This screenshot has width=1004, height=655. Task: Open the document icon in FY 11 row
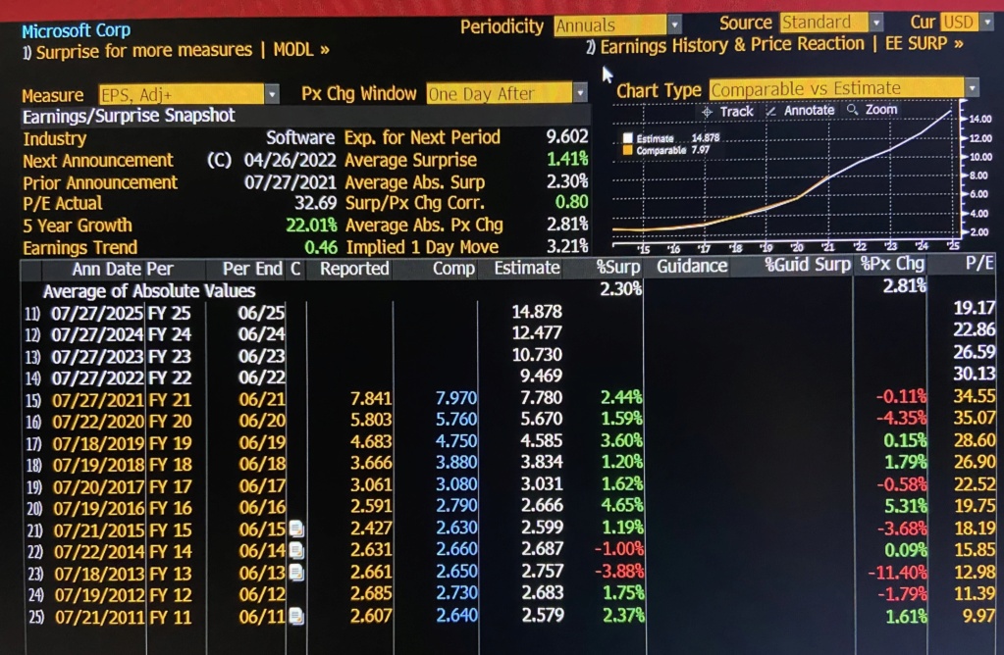click(295, 617)
